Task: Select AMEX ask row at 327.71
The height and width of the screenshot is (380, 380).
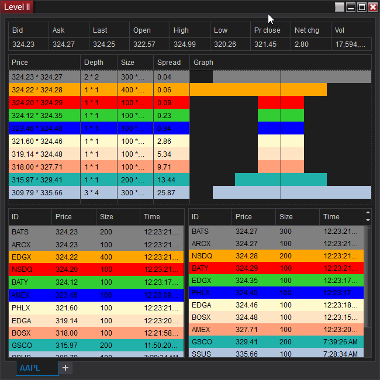Action: point(277,330)
